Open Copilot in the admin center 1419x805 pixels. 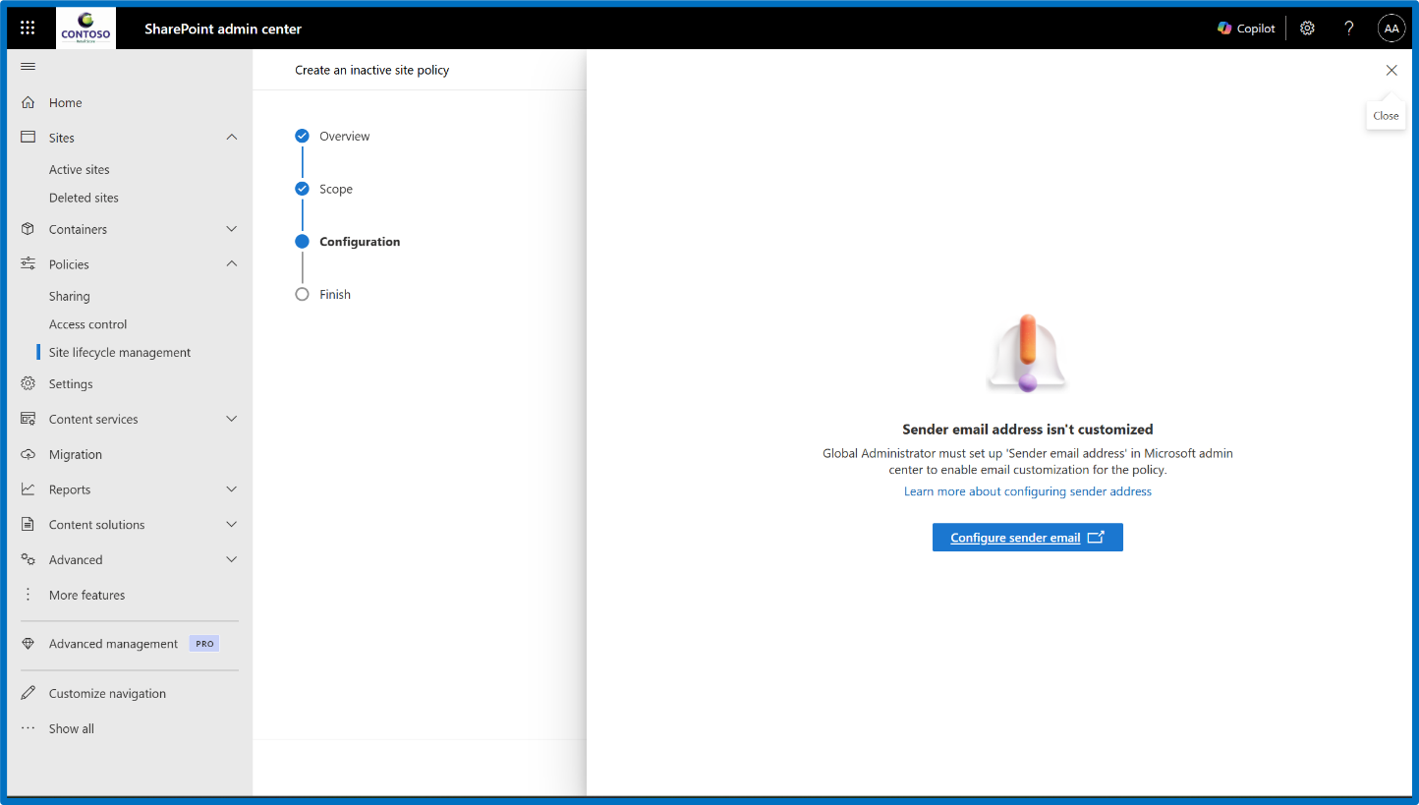[x=1245, y=28]
